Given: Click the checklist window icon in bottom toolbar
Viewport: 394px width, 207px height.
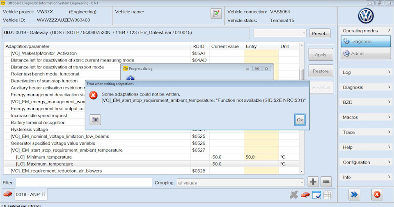Looking at the screenshot, I should 316,195.
